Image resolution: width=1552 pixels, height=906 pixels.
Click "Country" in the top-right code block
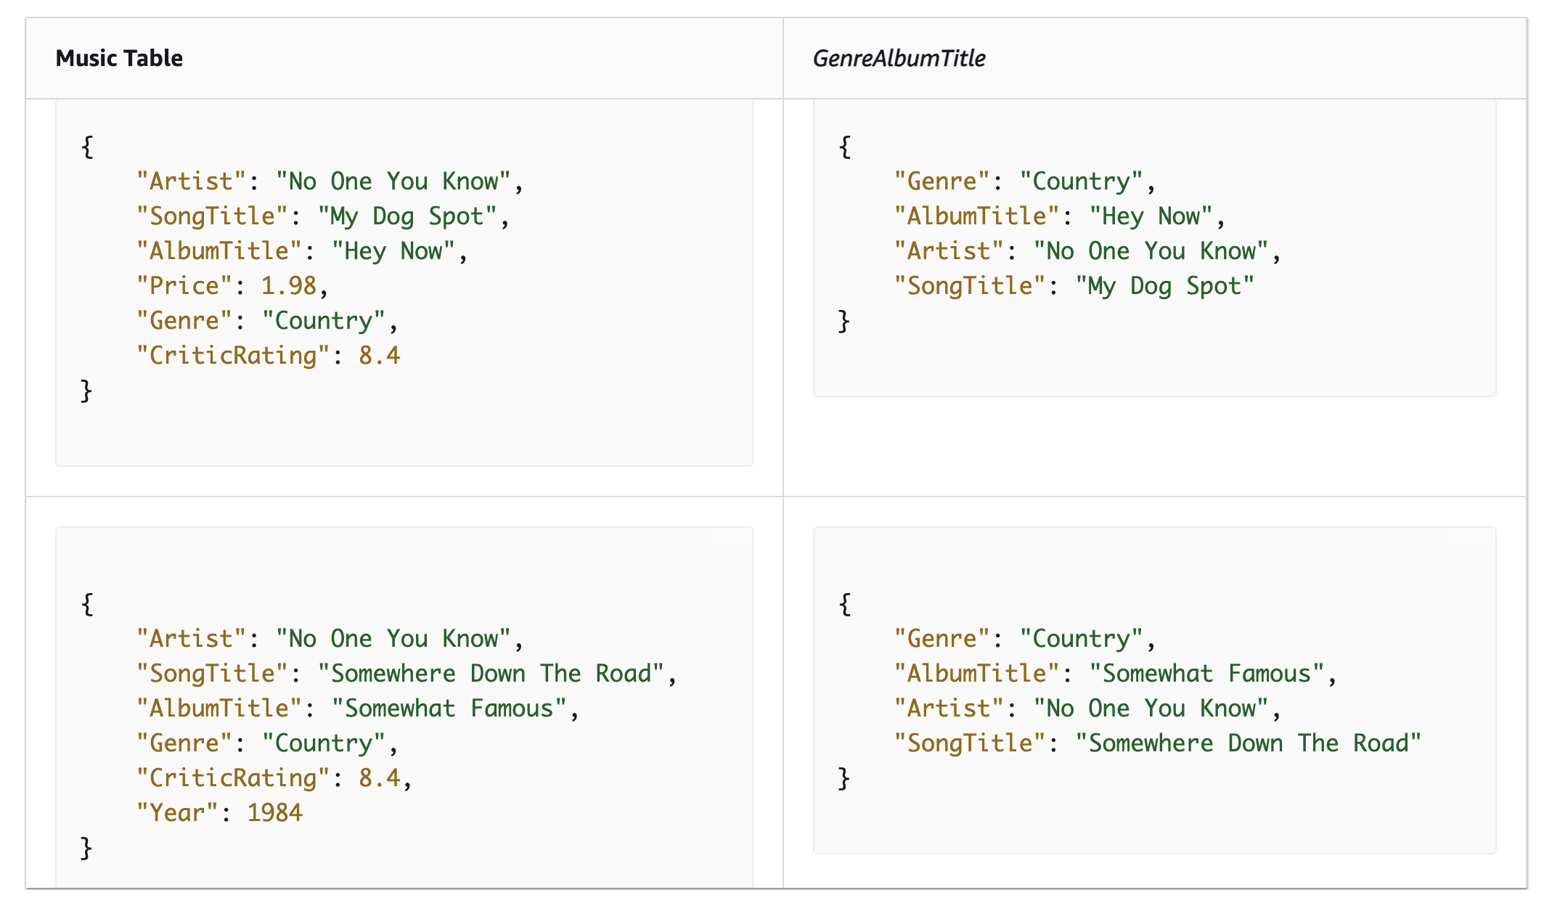click(1081, 181)
